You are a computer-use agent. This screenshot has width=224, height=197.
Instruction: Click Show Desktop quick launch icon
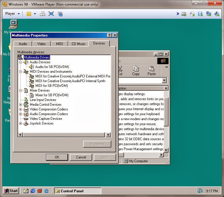click(x=26, y=191)
